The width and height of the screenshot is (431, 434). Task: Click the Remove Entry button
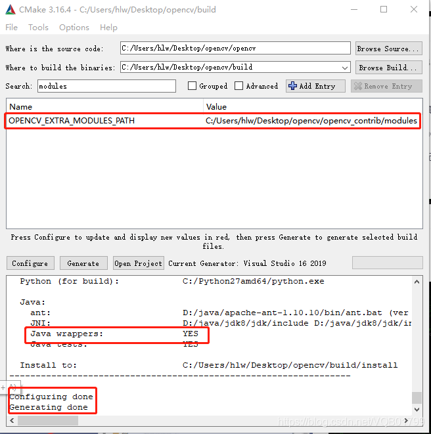pos(386,86)
